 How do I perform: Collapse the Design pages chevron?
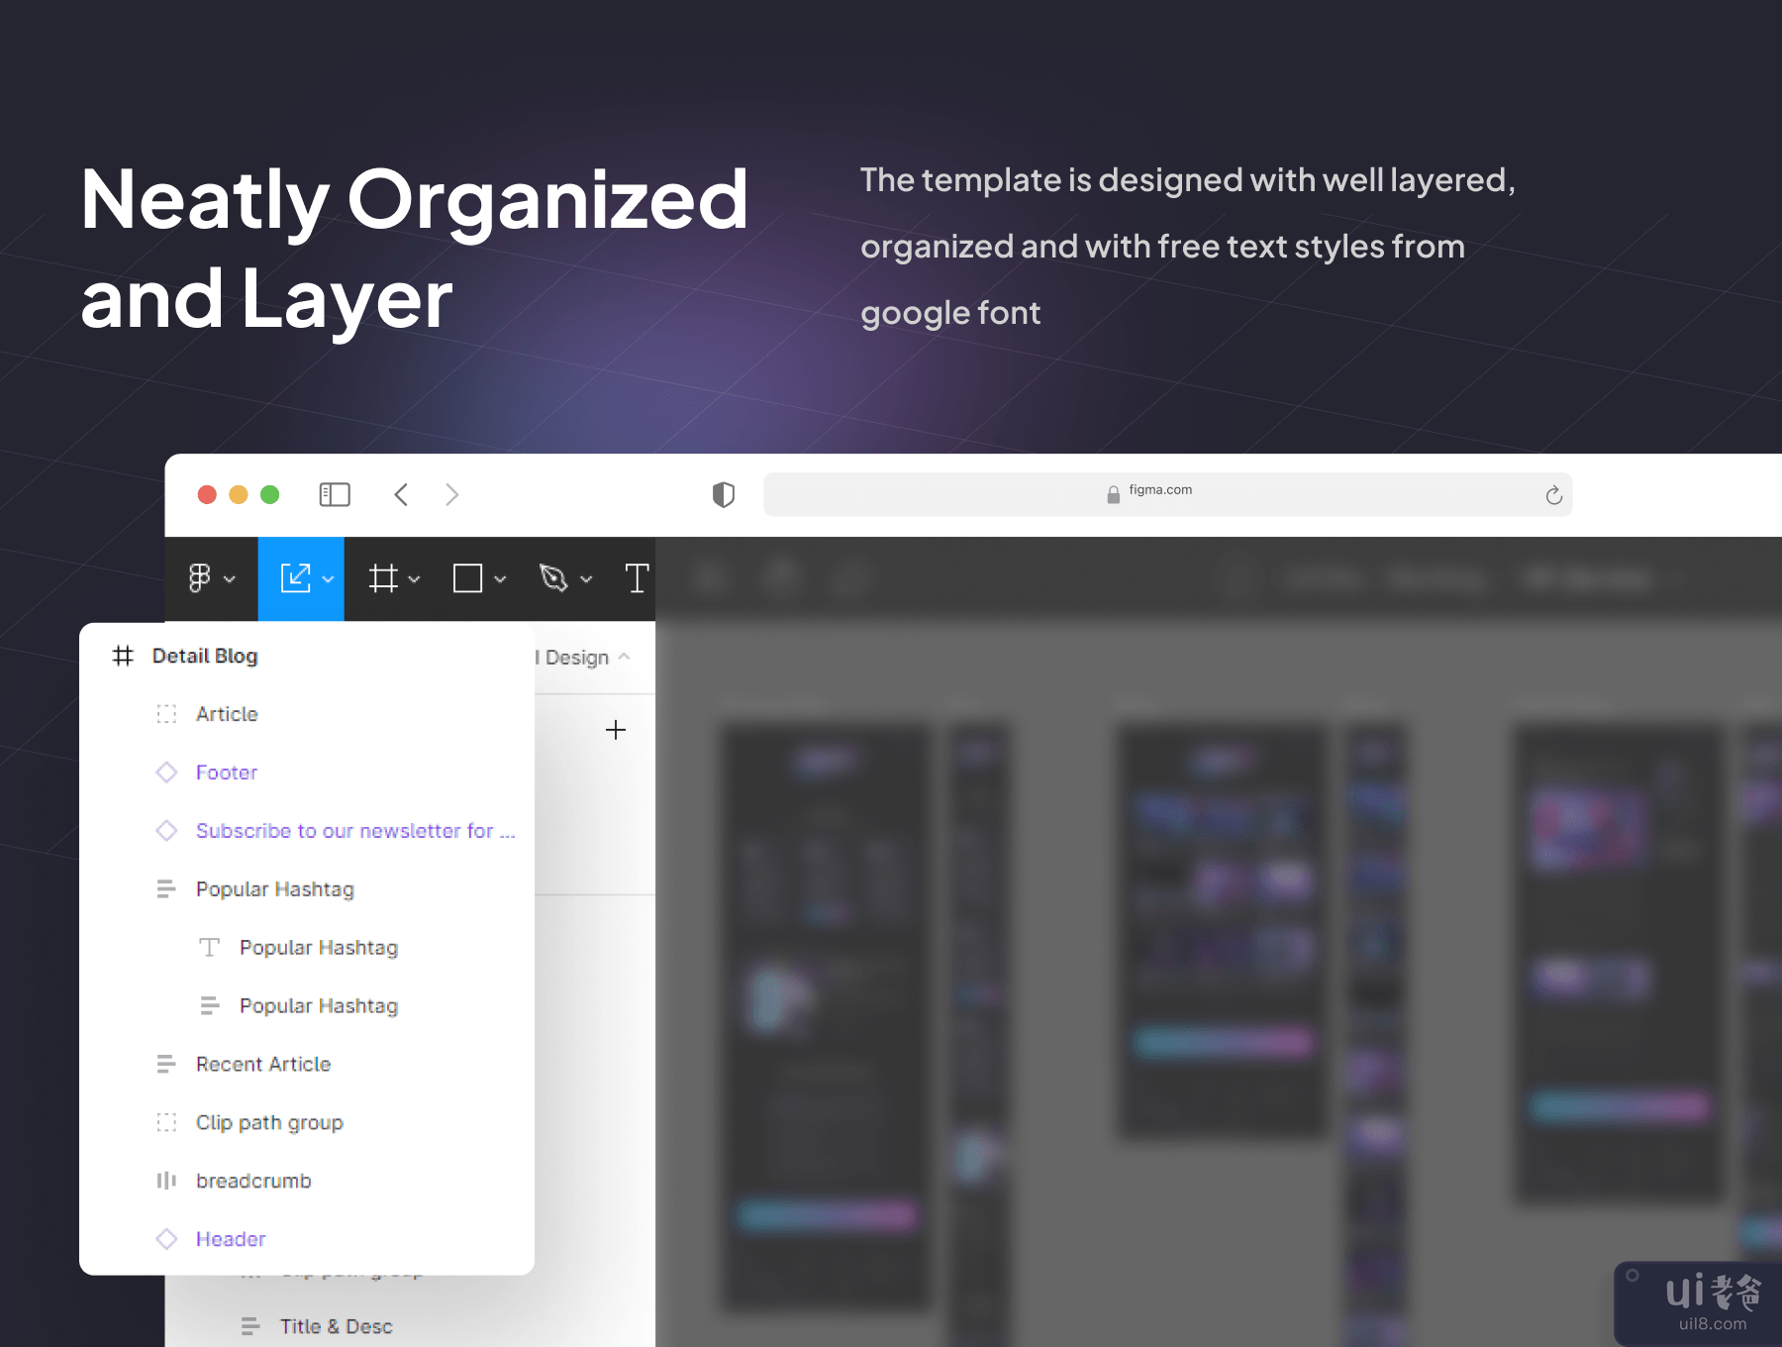[x=624, y=658]
